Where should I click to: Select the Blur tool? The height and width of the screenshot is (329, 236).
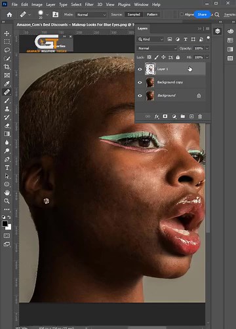tap(7, 142)
